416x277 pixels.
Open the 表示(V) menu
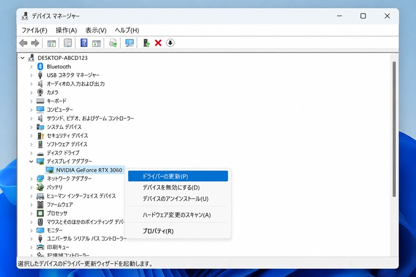96,30
